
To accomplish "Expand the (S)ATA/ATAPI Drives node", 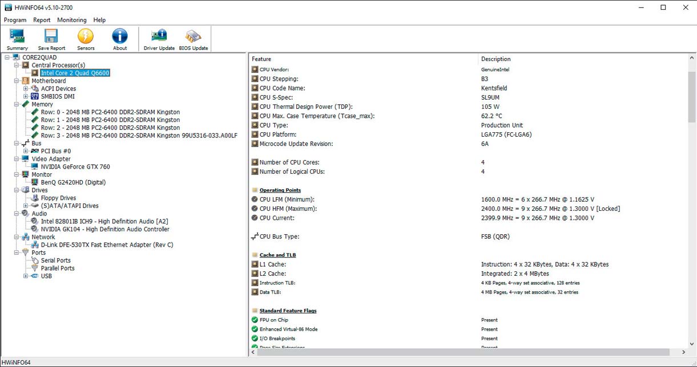I will click(x=26, y=206).
